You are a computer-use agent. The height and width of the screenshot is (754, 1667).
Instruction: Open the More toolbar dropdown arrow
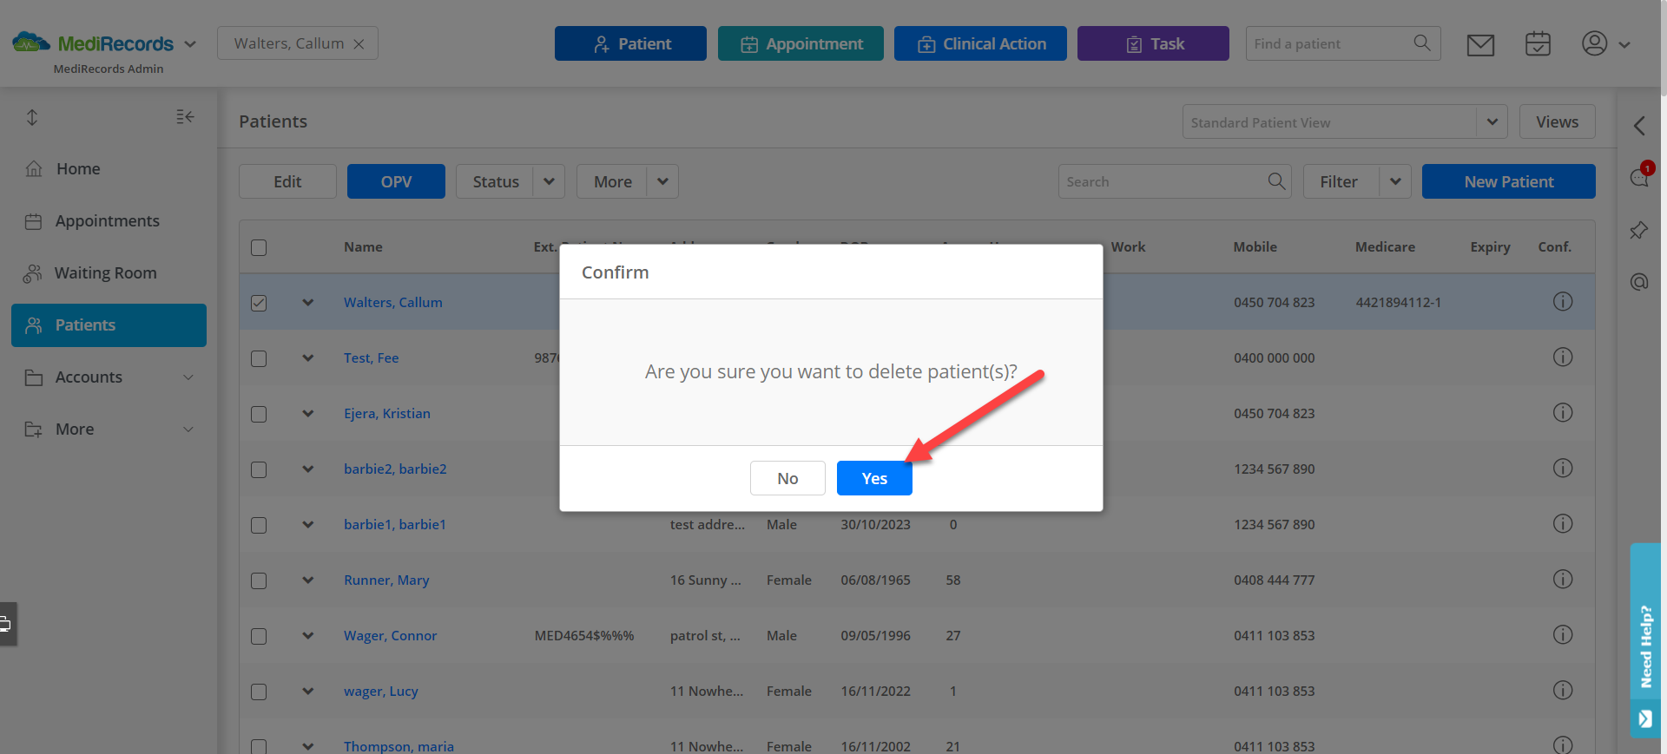point(662,181)
